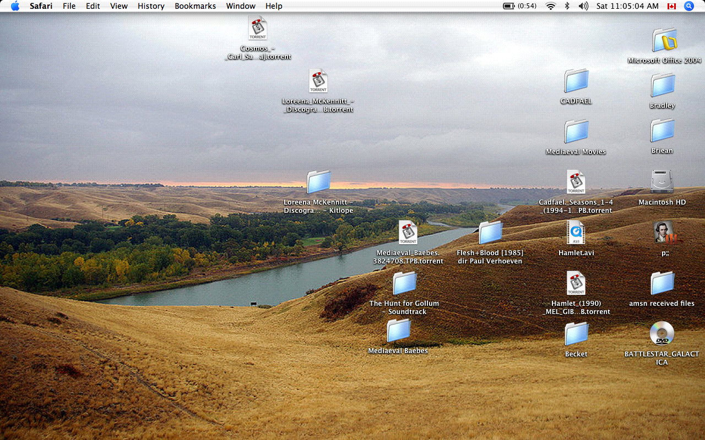Click the Macintosh HD label text
705x440 pixels.
pos(662,202)
